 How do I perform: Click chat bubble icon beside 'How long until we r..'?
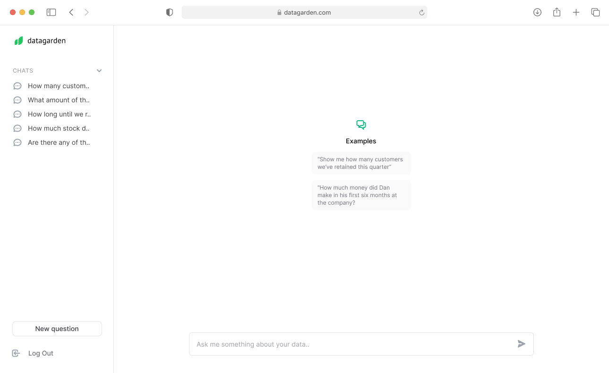17,114
